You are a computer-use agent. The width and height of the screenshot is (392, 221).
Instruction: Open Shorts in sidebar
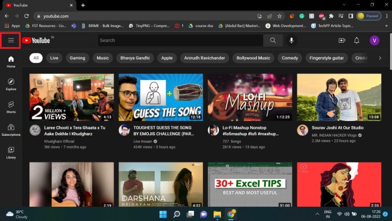(11, 107)
